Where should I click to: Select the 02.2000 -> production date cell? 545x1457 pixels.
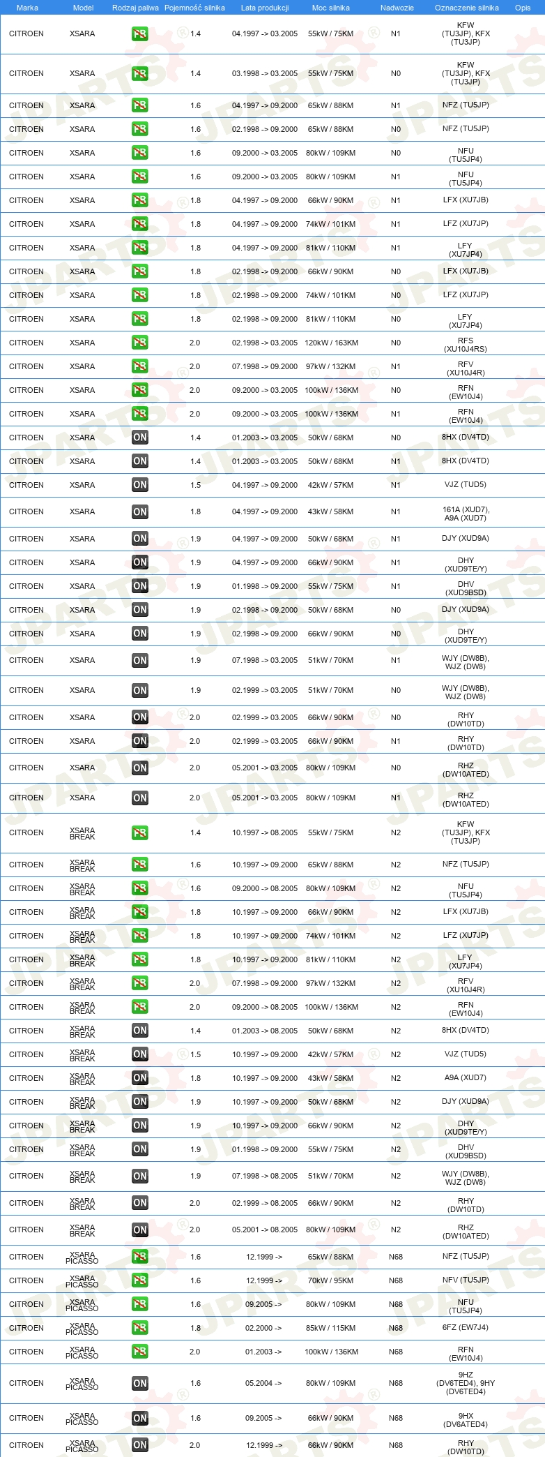click(264, 1328)
